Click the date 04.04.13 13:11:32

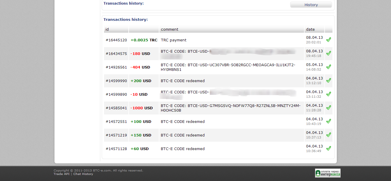[x=314, y=94]
